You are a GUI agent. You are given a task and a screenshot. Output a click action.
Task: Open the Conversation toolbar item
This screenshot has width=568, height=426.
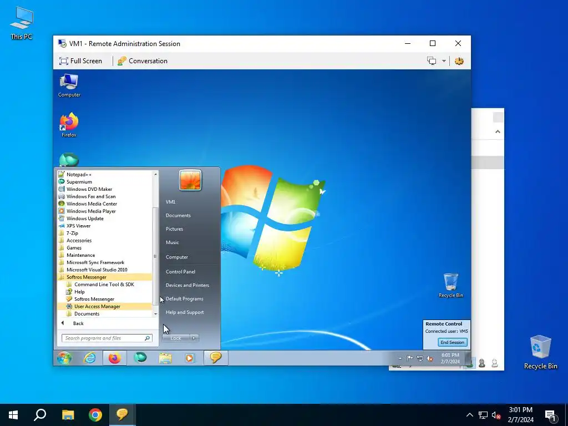click(143, 61)
